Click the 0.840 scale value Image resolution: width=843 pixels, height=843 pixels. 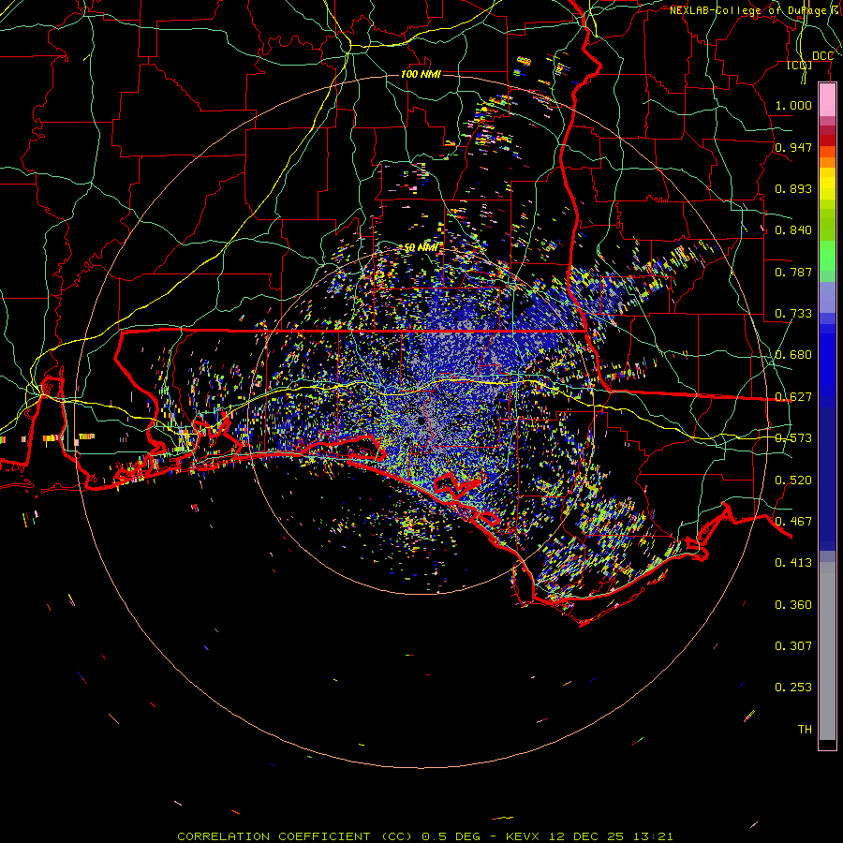pos(793,230)
